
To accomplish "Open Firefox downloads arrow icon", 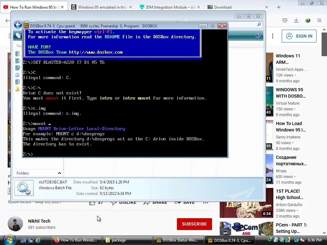I will tap(296, 20).
